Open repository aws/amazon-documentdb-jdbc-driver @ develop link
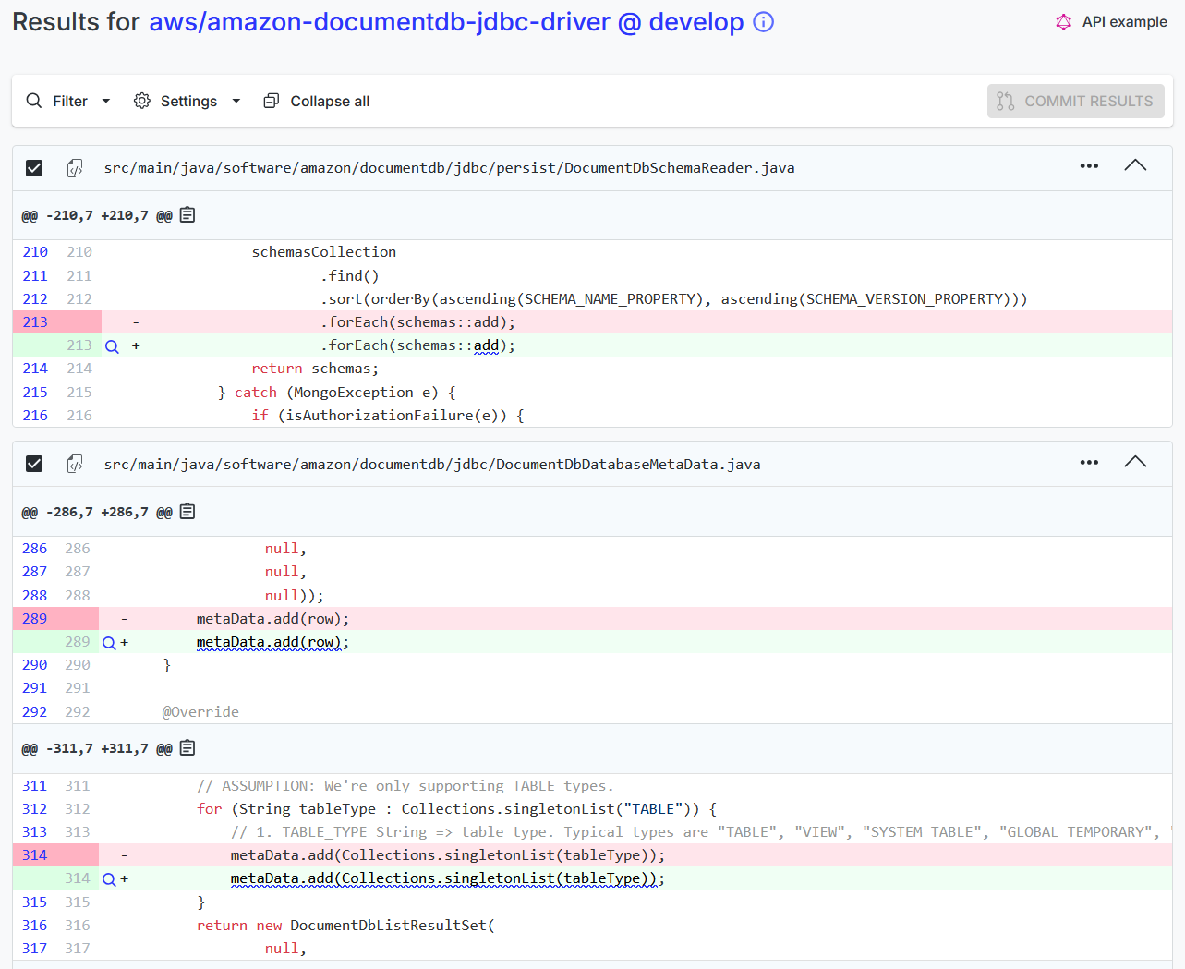The height and width of the screenshot is (969, 1185). 446,22
